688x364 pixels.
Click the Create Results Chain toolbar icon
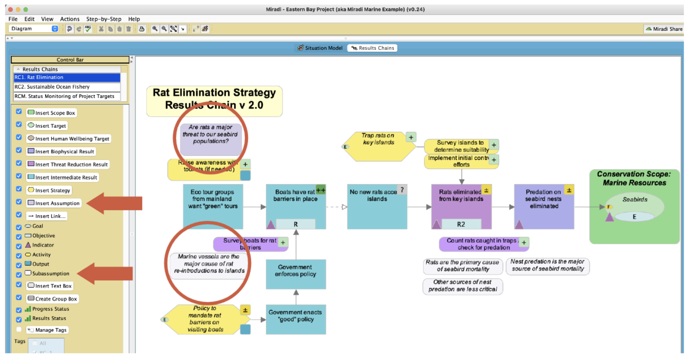click(205, 29)
